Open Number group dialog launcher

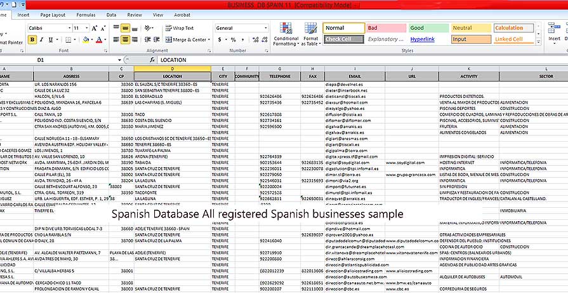point(267,51)
